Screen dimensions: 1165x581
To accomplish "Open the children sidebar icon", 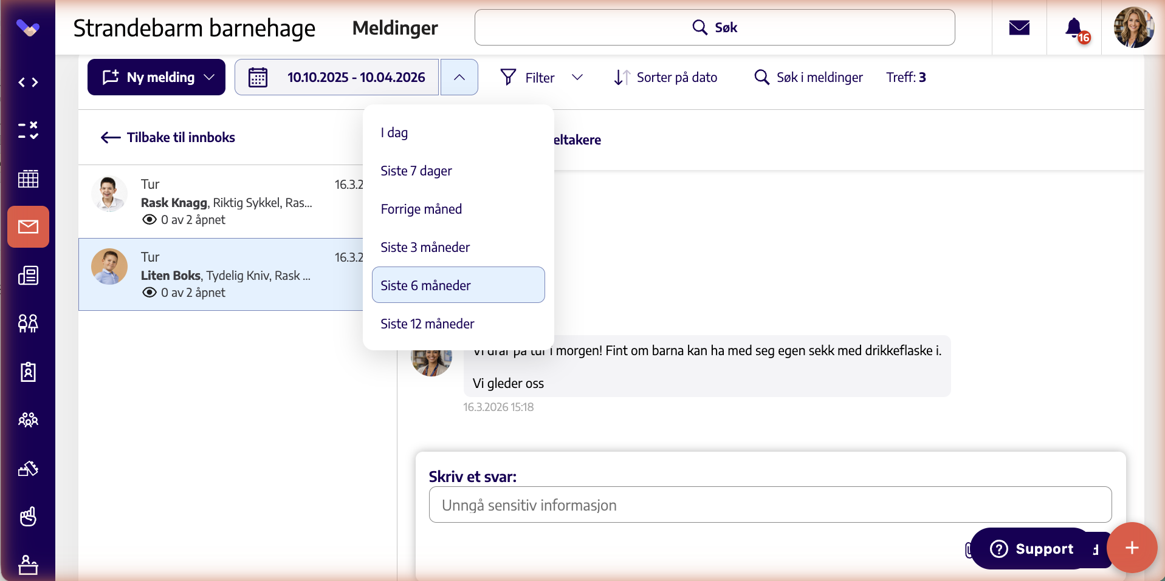I will (28, 323).
